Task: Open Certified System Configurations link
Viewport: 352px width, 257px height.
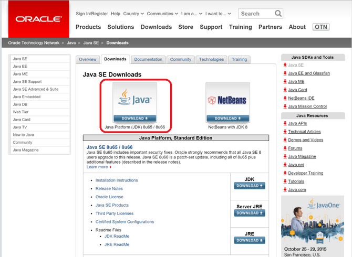Action: [125, 222]
